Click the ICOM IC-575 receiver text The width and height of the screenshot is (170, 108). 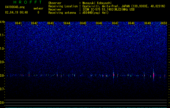pos(108,9)
